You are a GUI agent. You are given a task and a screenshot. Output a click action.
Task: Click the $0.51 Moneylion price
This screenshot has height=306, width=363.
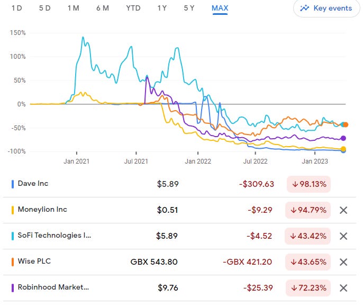pos(167,210)
